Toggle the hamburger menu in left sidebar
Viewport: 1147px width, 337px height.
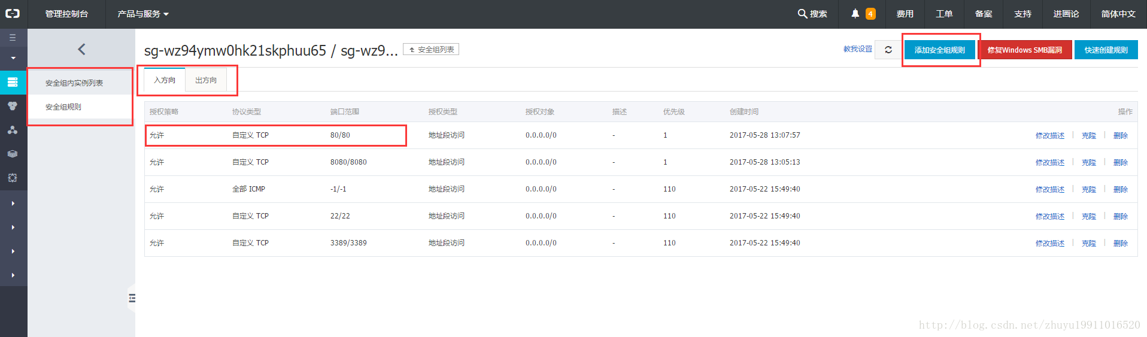click(x=13, y=38)
